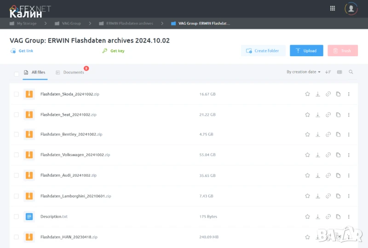Reverse sort order direction icon
This screenshot has width=368, height=248.
coord(328,72)
